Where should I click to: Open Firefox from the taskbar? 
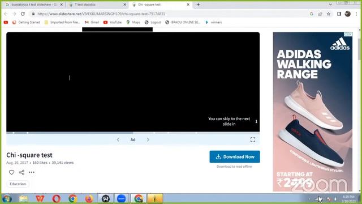(x=89, y=199)
